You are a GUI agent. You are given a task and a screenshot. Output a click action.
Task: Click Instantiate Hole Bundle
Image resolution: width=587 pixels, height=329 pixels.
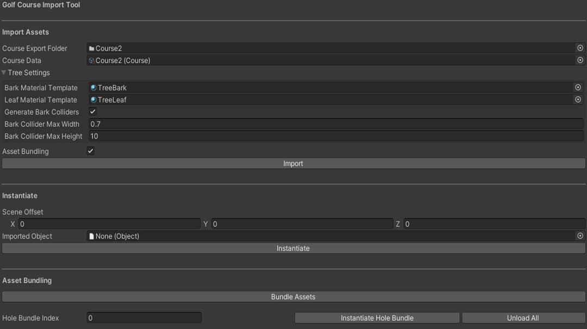(x=376, y=318)
